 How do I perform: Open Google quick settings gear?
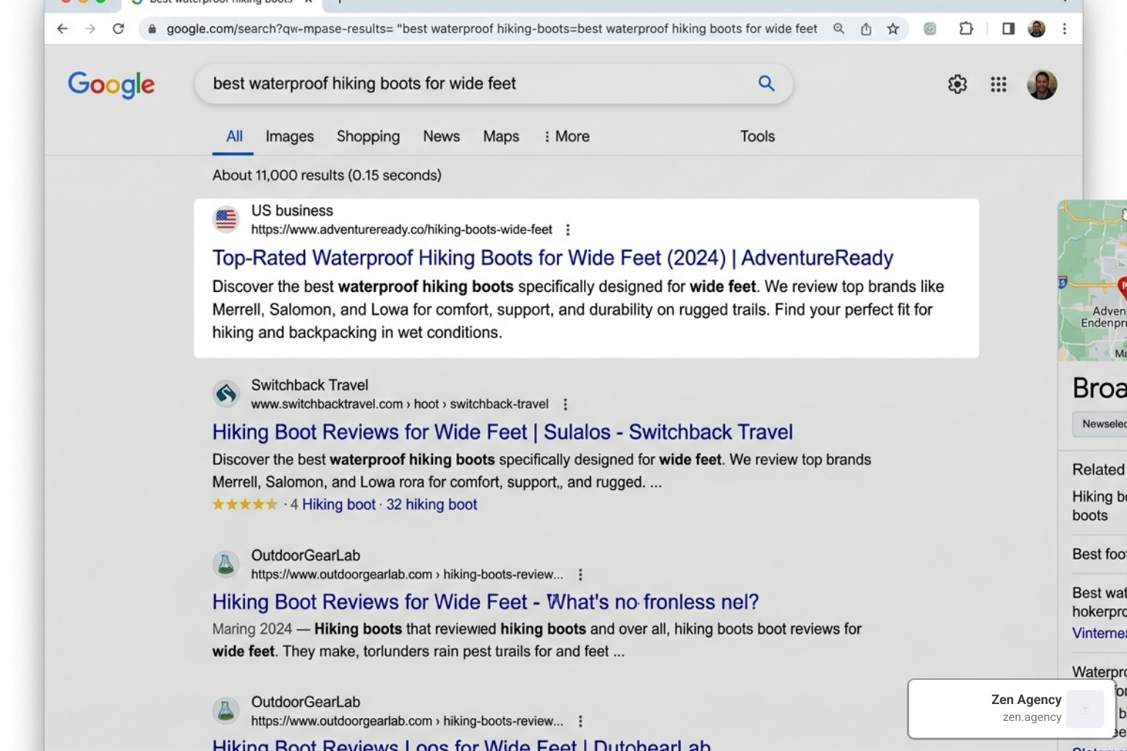tap(958, 84)
